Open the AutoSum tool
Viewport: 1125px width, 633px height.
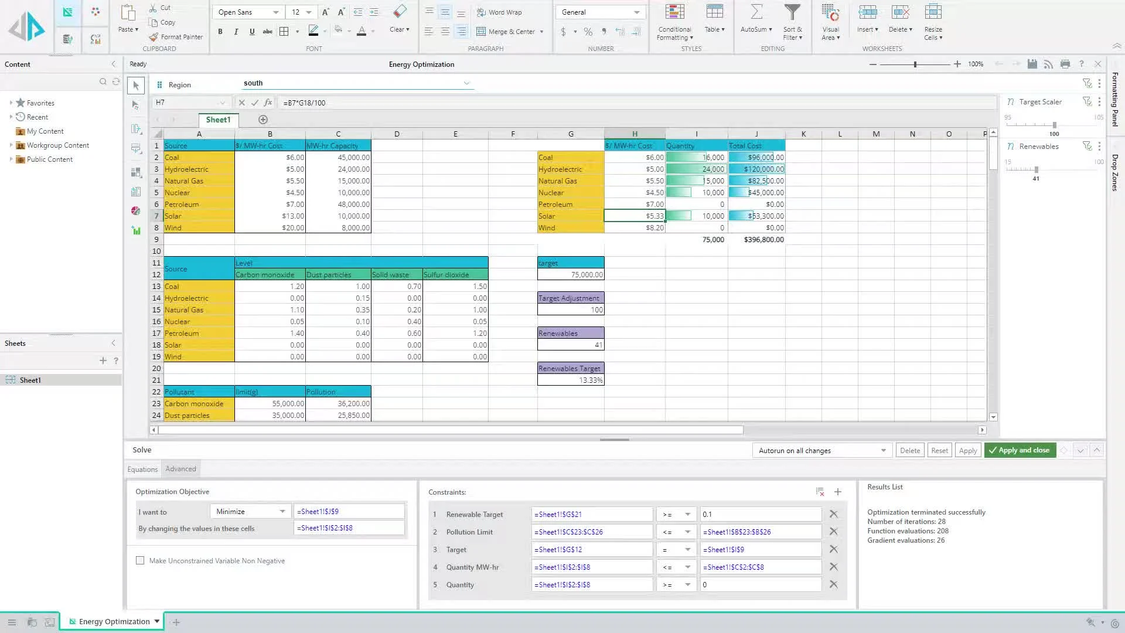(756, 12)
